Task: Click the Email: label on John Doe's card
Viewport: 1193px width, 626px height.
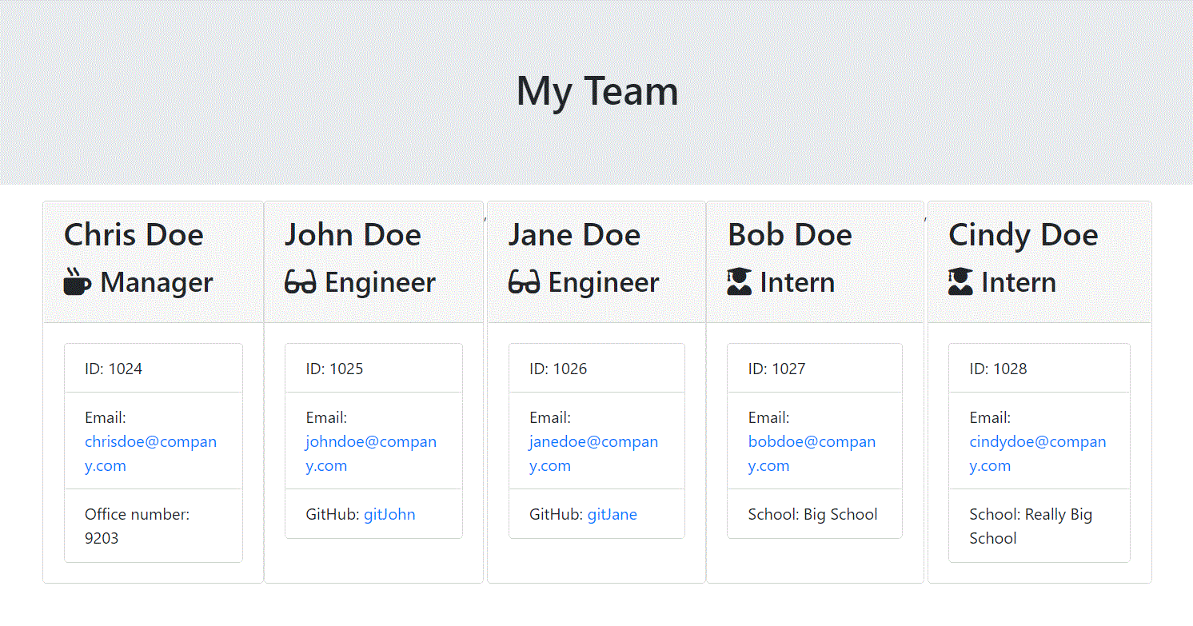Action: tap(326, 417)
